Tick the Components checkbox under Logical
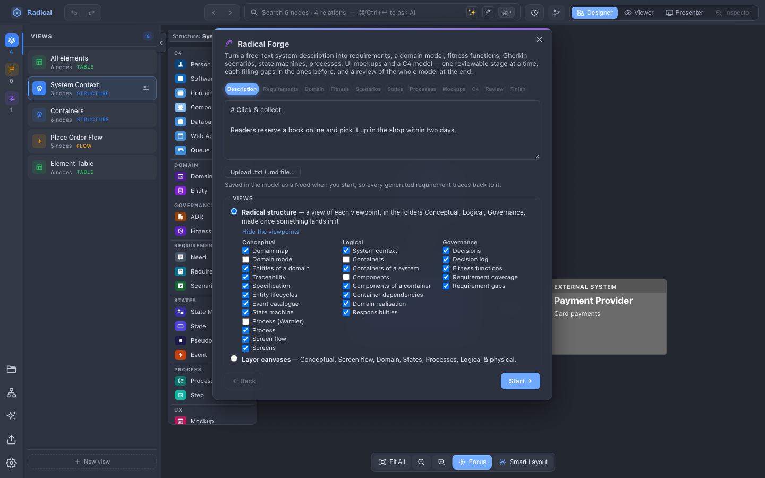 click(346, 277)
